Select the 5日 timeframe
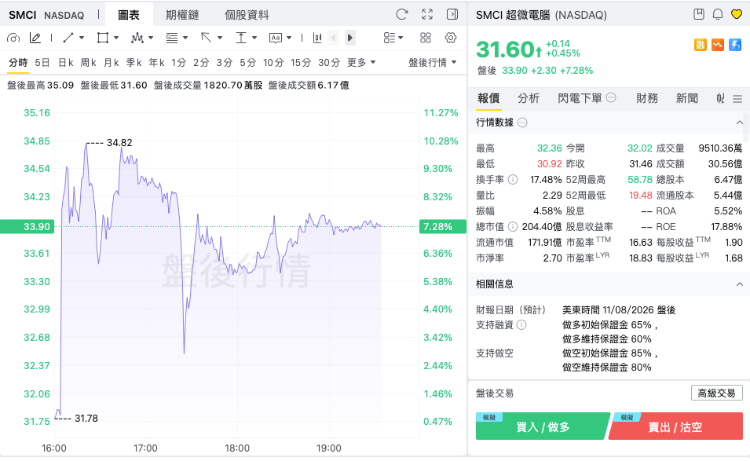This screenshot has height=461, width=750. [42, 63]
